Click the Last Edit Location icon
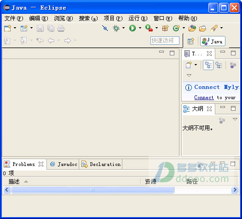This screenshot has height=219, width=242. coord(40,41)
